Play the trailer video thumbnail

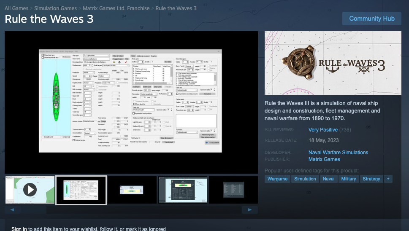point(30,190)
